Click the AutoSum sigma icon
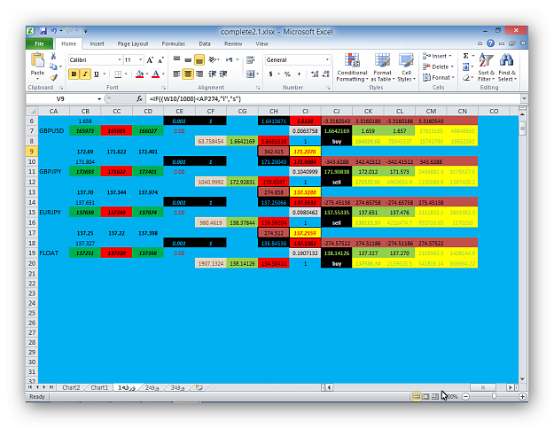The image size is (554, 428). click(465, 56)
